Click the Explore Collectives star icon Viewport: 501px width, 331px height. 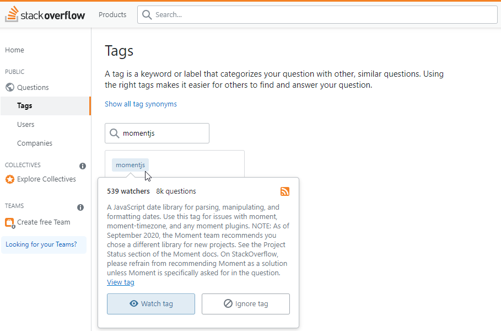pyautogui.click(x=9, y=179)
